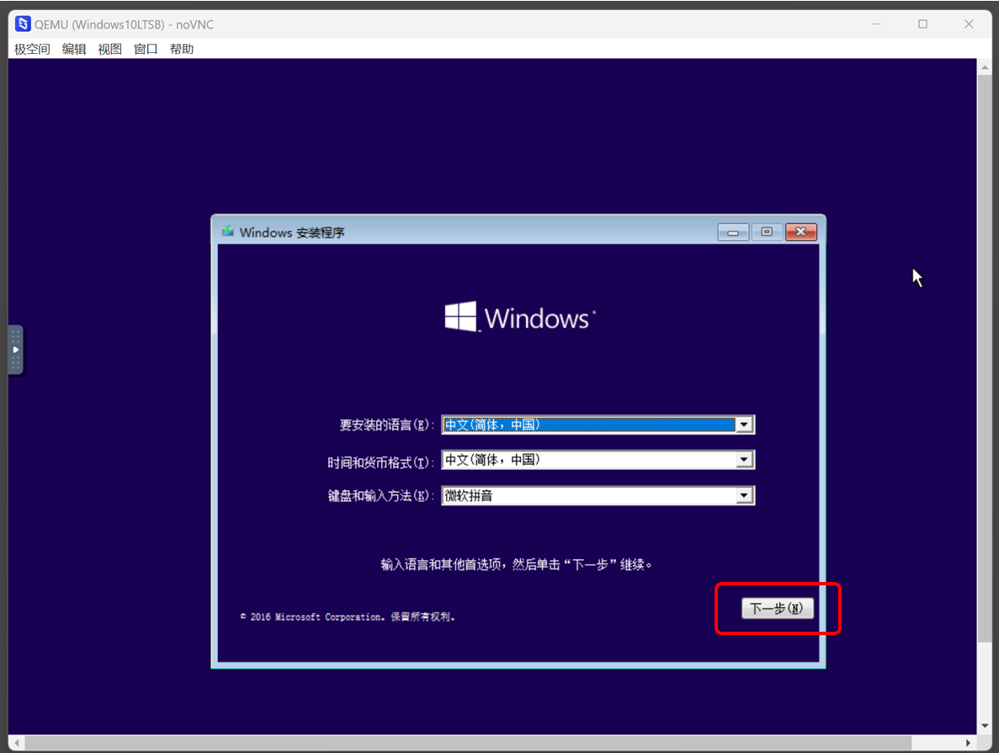Click the 下一步 (Next) button
999x753 pixels.
click(x=776, y=608)
